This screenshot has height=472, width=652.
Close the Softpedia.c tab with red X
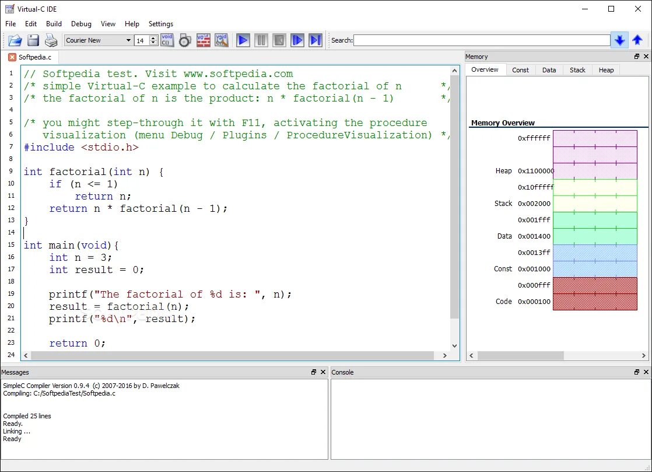12,57
